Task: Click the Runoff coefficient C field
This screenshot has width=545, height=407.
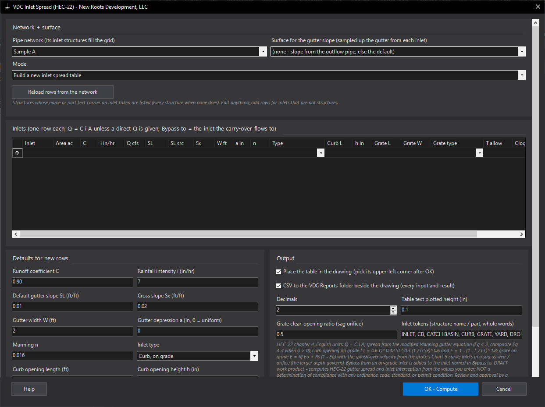Action: coord(72,283)
